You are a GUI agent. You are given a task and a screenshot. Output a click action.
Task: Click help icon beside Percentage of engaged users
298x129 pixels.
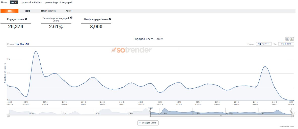[71, 18]
